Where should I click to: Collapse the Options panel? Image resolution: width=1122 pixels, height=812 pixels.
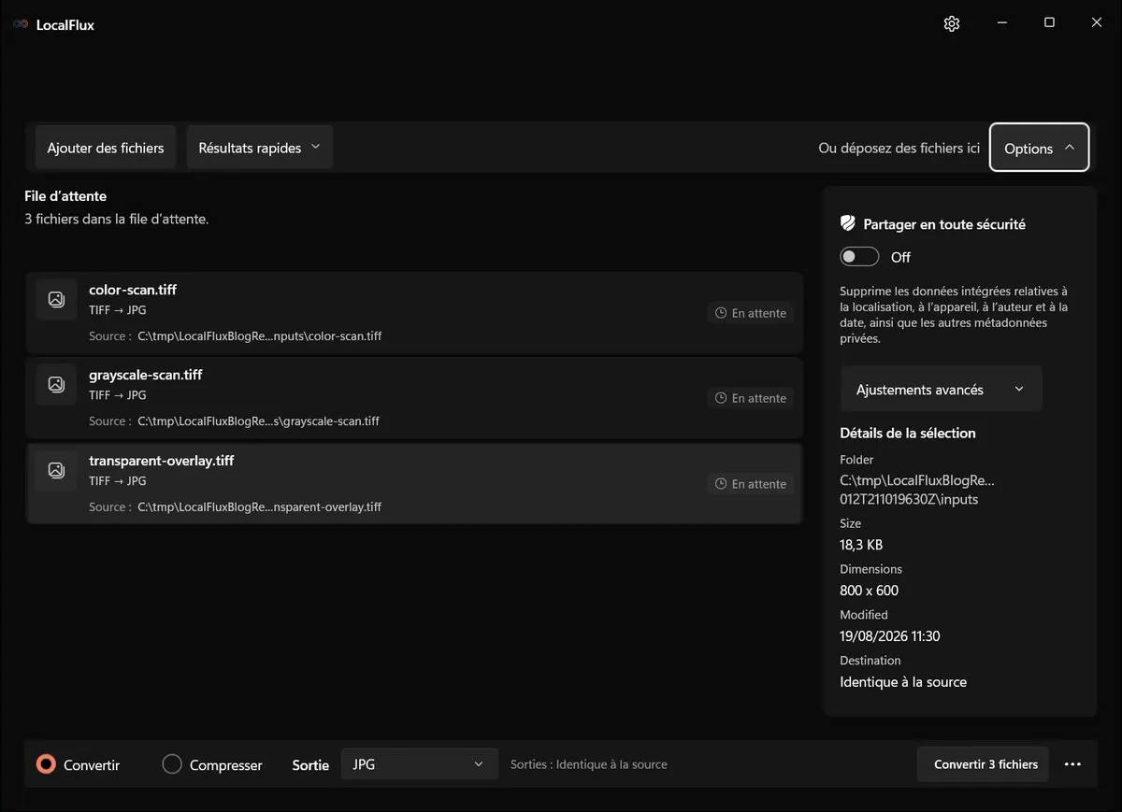tap(1039, 148)
